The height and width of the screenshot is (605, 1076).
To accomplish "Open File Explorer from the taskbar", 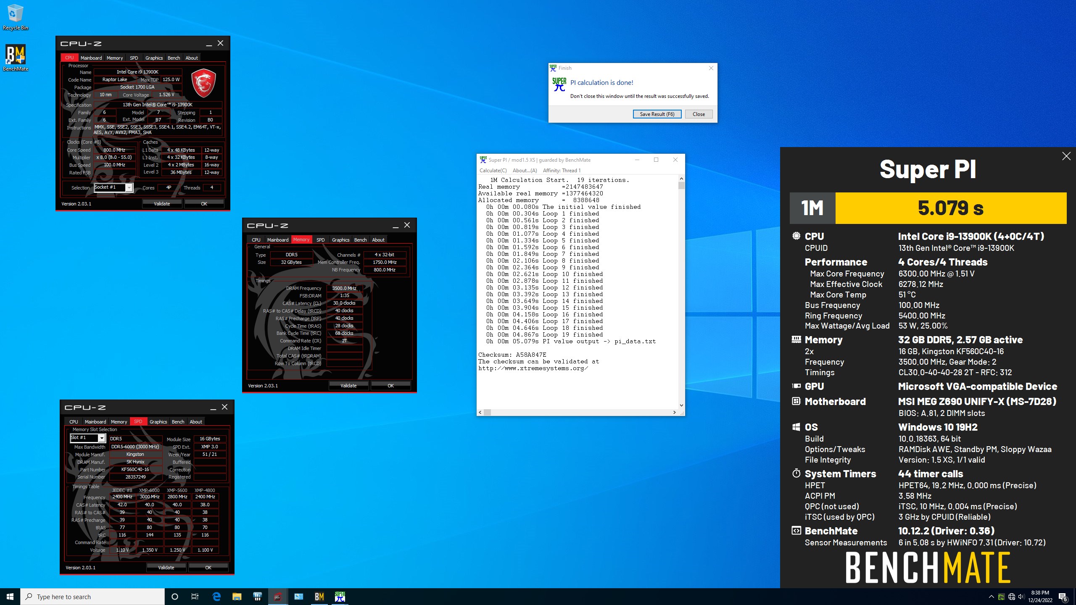I will (x=237, y=597).
